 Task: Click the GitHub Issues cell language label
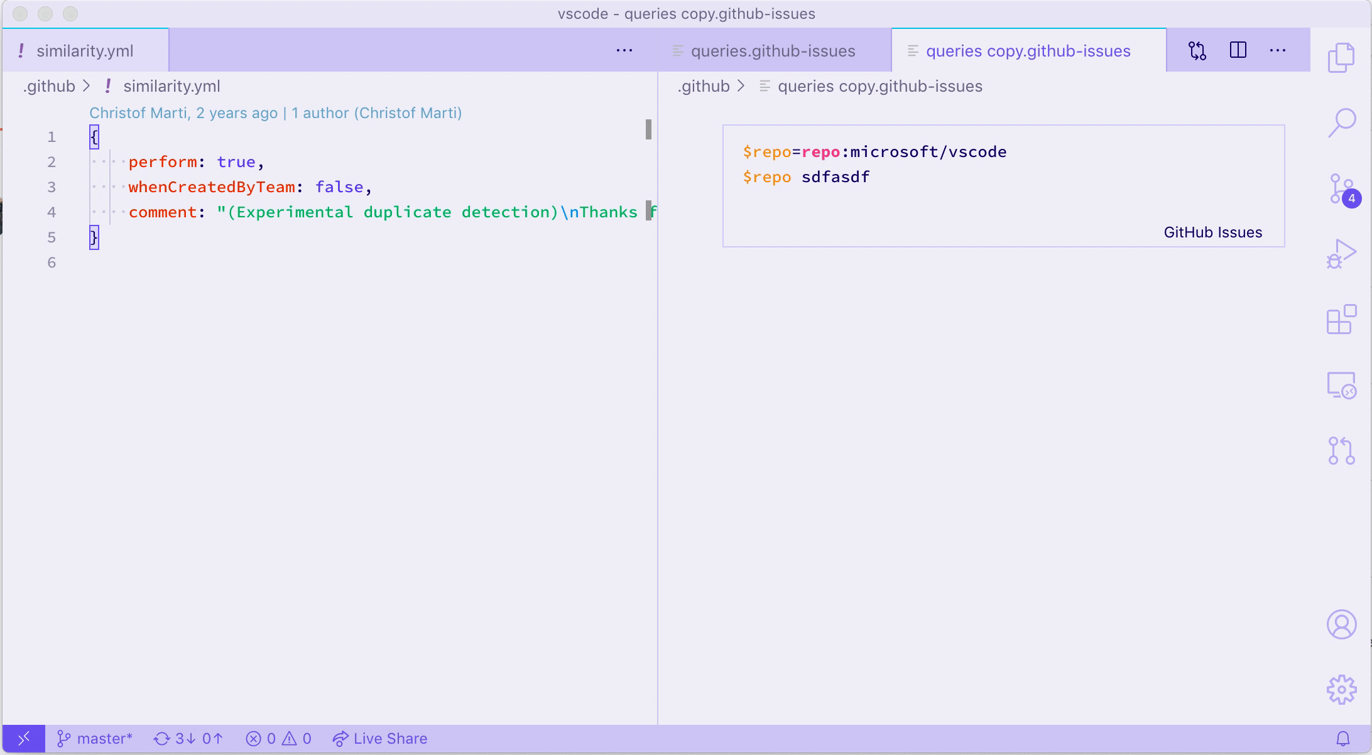tap(1212, 232)
